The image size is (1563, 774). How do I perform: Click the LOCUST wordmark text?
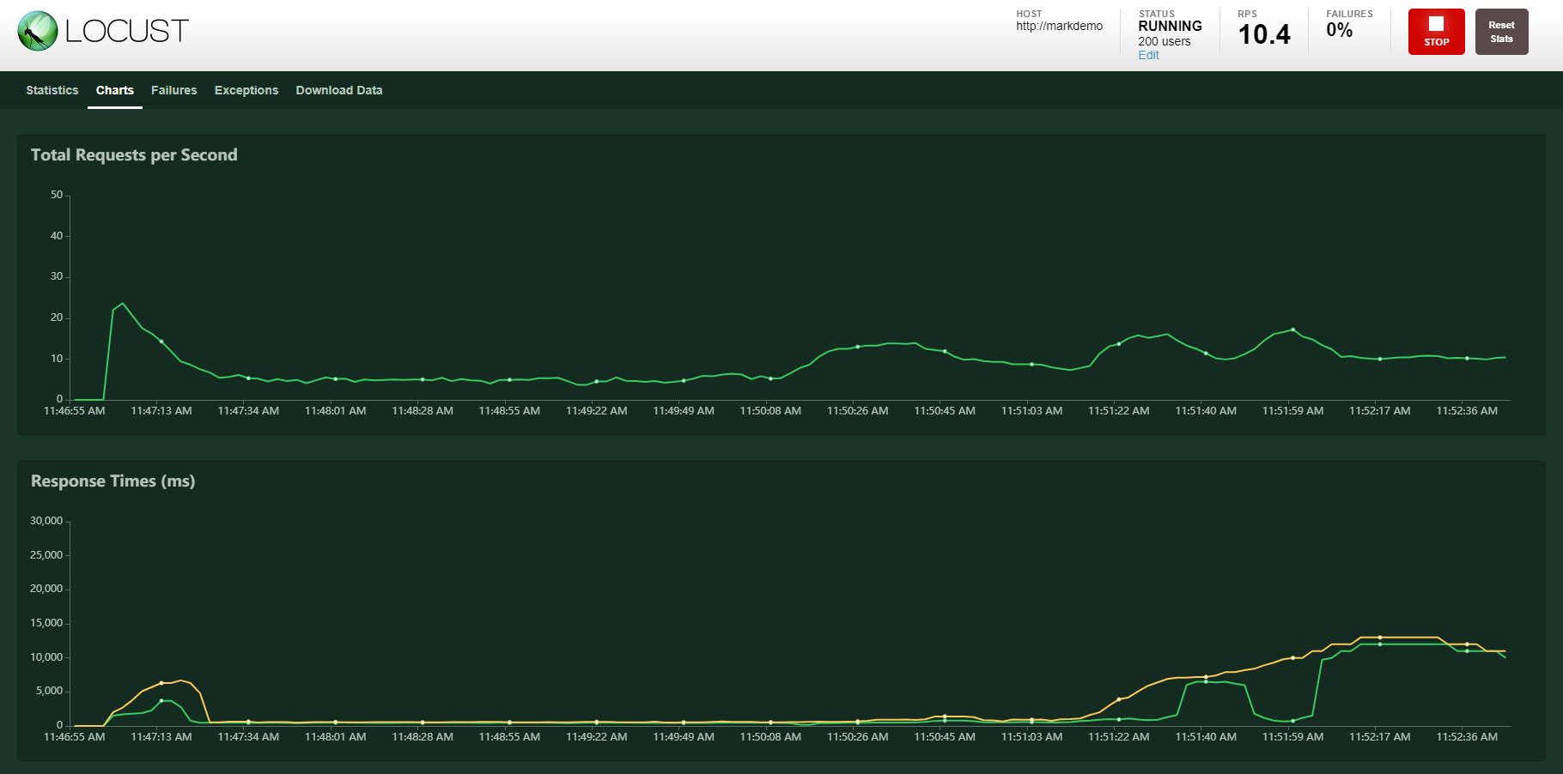(127, 31)
